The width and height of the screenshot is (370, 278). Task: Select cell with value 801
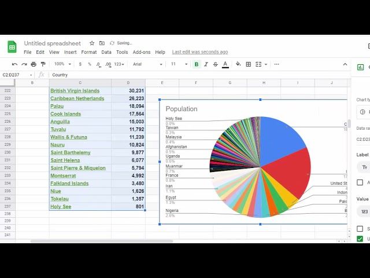[x=128, y=207]
